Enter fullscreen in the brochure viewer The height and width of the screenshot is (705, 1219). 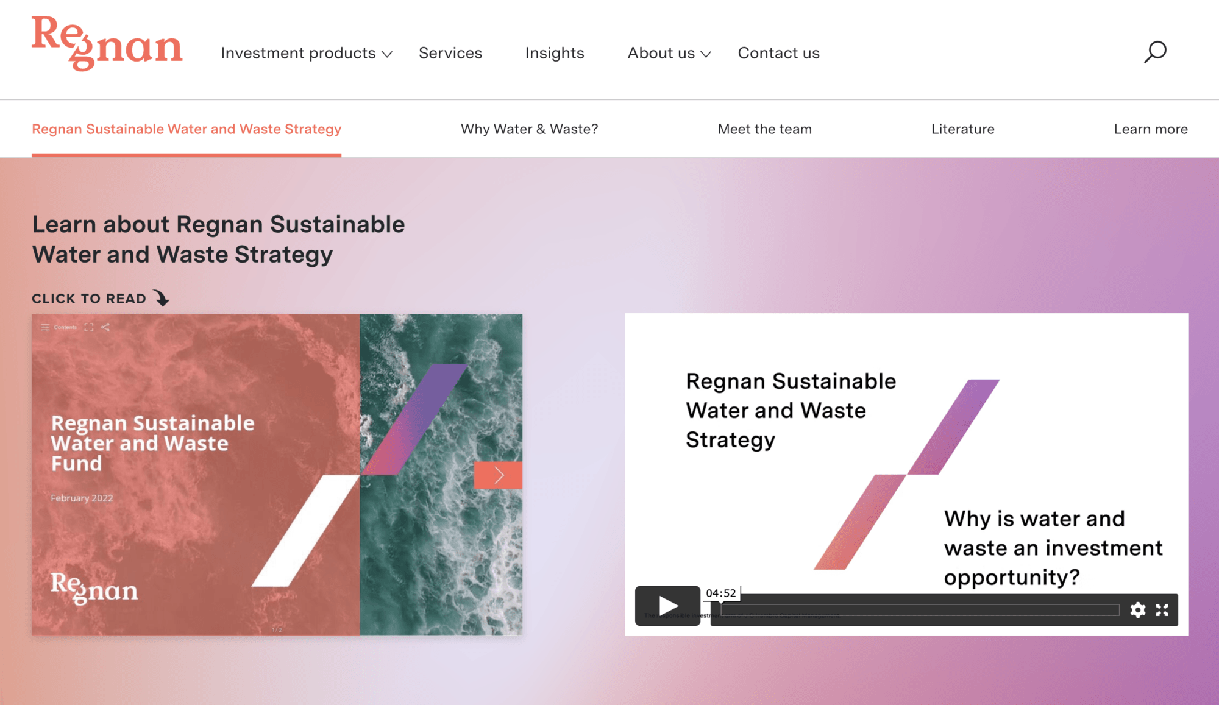pos(89,327)
